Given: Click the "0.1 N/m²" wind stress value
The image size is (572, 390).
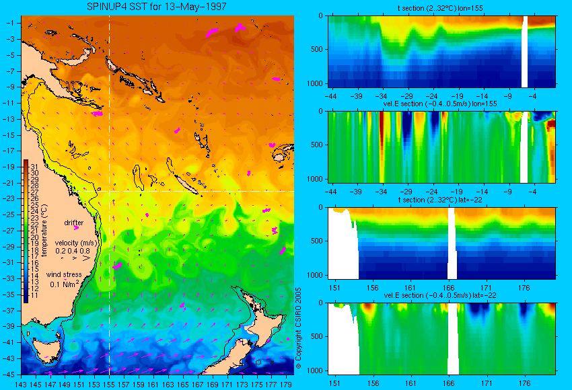Looking at the screenshot, I should (65, 284).
